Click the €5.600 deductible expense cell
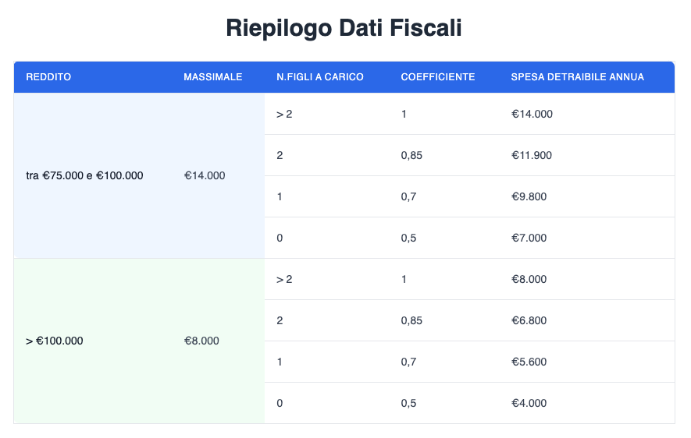This screenshot has height=438, width=691. pos(529,362)
